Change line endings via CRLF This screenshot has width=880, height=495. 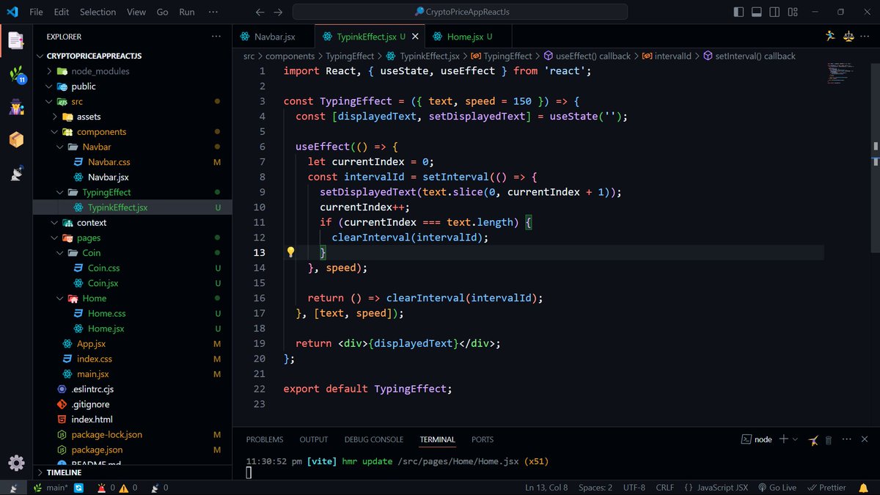[664, 488]
